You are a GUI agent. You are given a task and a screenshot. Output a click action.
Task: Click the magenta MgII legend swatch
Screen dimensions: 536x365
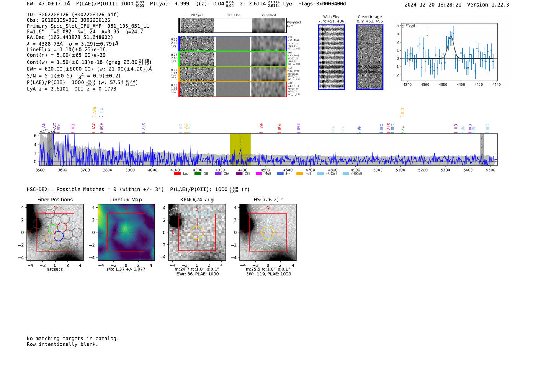(259, 173)
